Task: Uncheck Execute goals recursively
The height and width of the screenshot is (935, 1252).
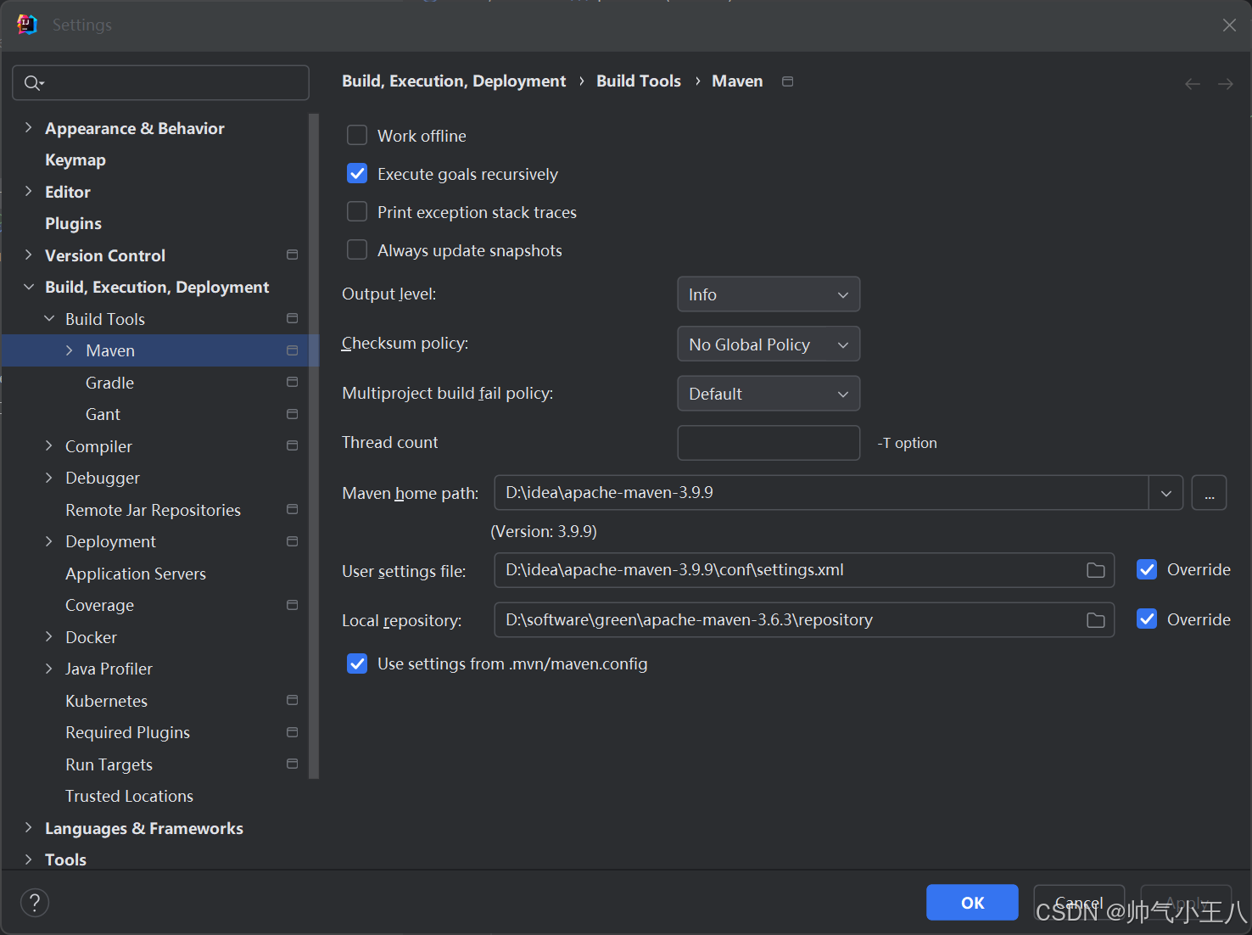Action: click(x=357, y=174)
